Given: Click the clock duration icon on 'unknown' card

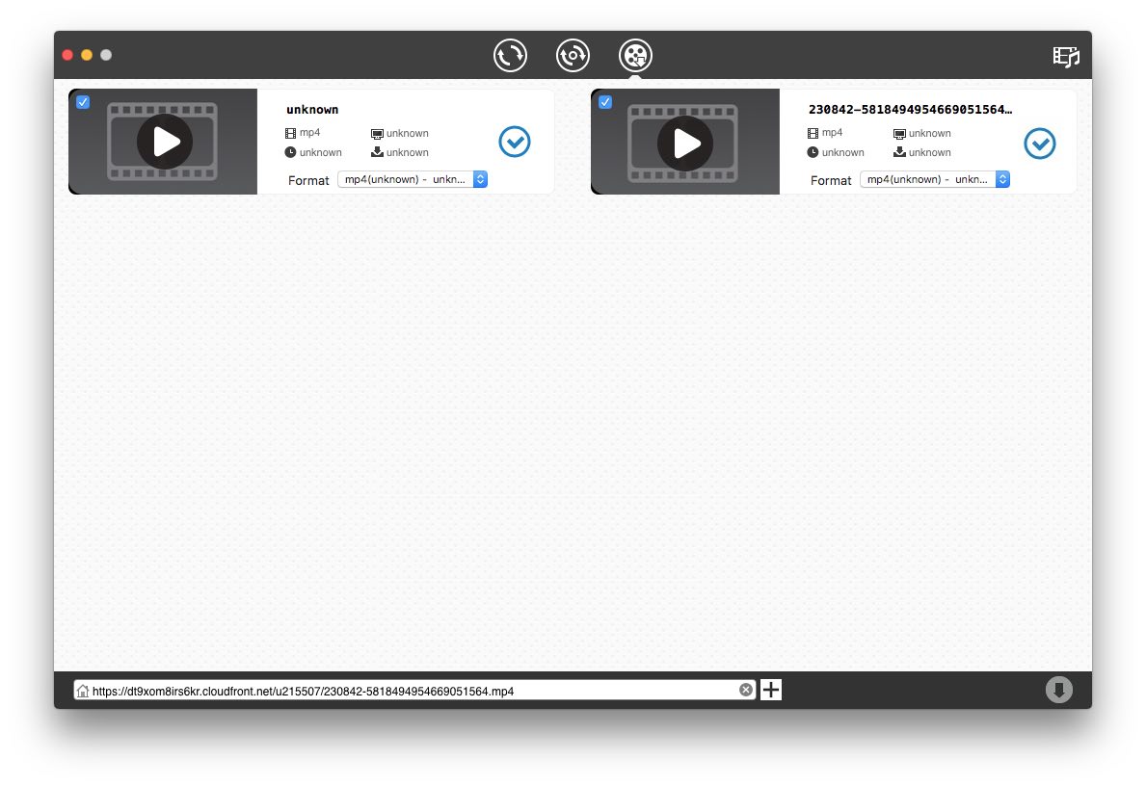Looking at the screenshot, I should pyautogui.click(x=290, y=152).
